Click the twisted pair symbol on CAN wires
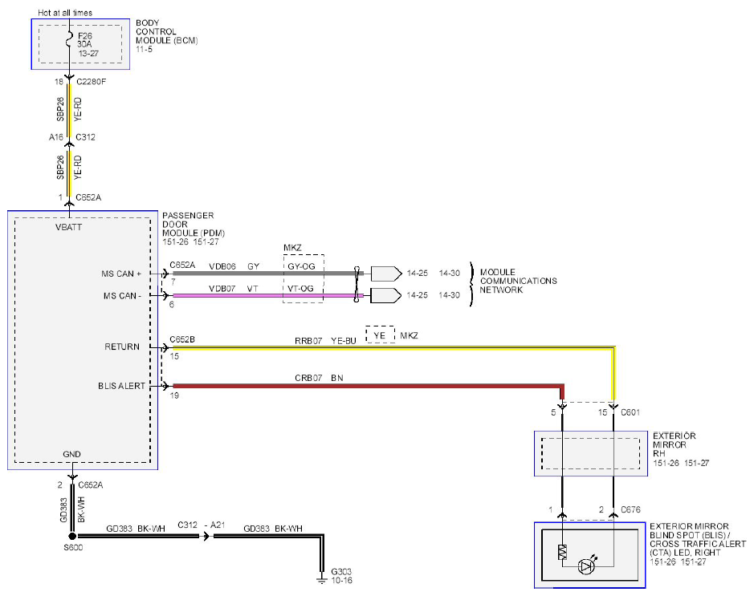754x596 pixels. [357, 284]
